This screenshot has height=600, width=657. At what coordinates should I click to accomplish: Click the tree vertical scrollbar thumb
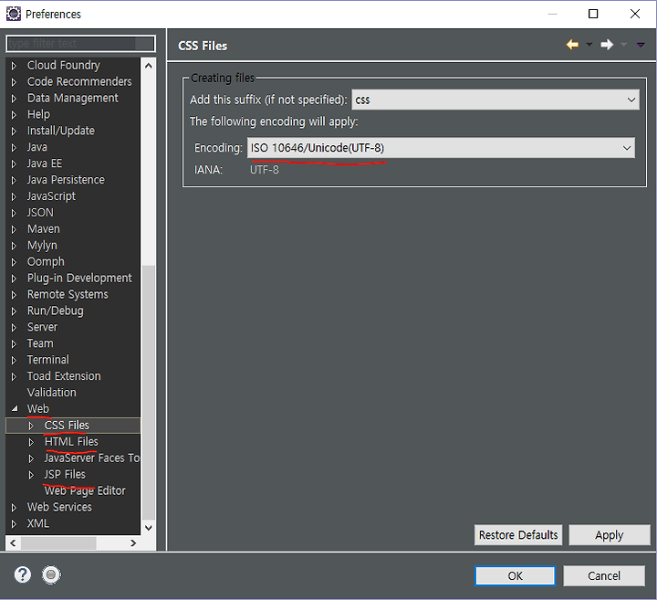pyautogui.click(x=149, y=393)
